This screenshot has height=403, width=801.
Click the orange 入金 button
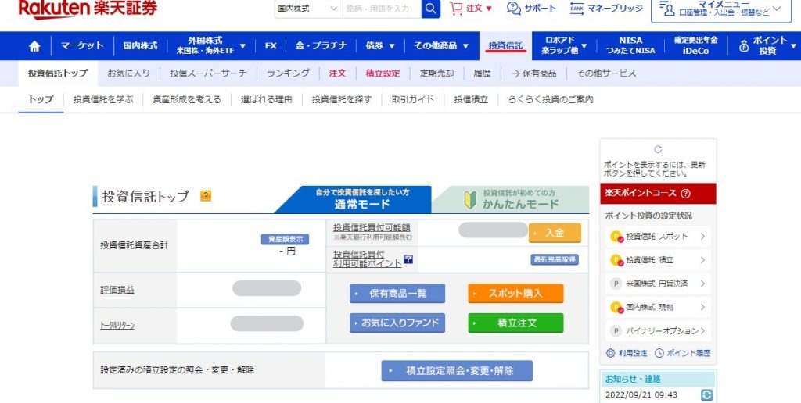(x=555, y=233)
